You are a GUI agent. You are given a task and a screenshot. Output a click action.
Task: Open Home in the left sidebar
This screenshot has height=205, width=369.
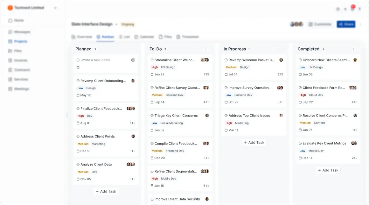[x=16, y=20]
